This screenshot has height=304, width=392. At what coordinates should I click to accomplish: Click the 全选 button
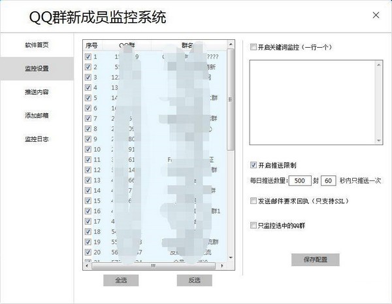[x=121, y=280]
